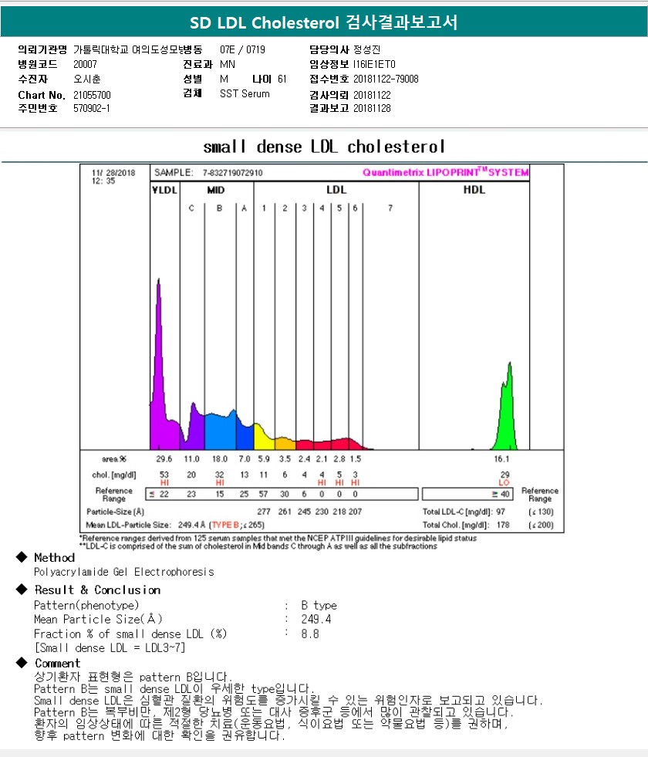
Task: Click the footnote starting '*Reference ranges derived'
Action: point(278,539)
